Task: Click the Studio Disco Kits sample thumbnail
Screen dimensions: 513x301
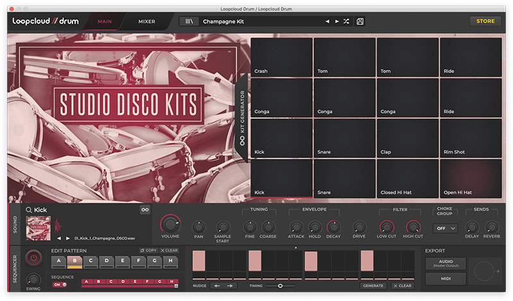Action: tap(38, 228)
